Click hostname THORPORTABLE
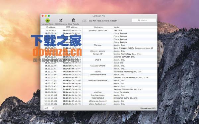199x124 pixels. pos(98,98)
